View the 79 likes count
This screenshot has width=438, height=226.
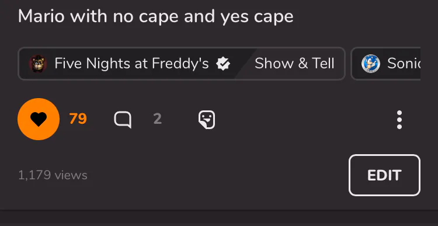click(x=78, y=119)
